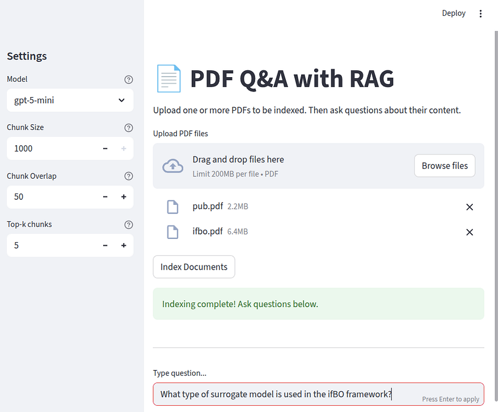This screenshot has width=499, height=412.
Task: Click the Browse files button
Action: coord(445,166)
